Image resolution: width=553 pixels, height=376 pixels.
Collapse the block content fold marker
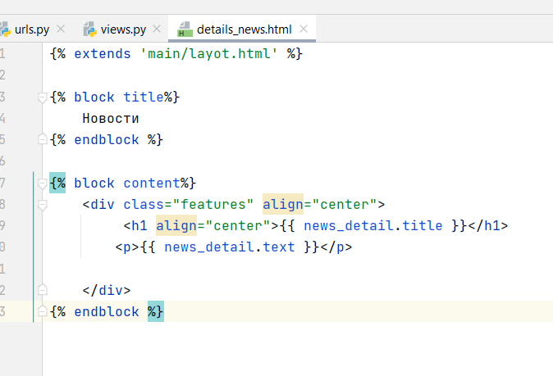point(43,183)
